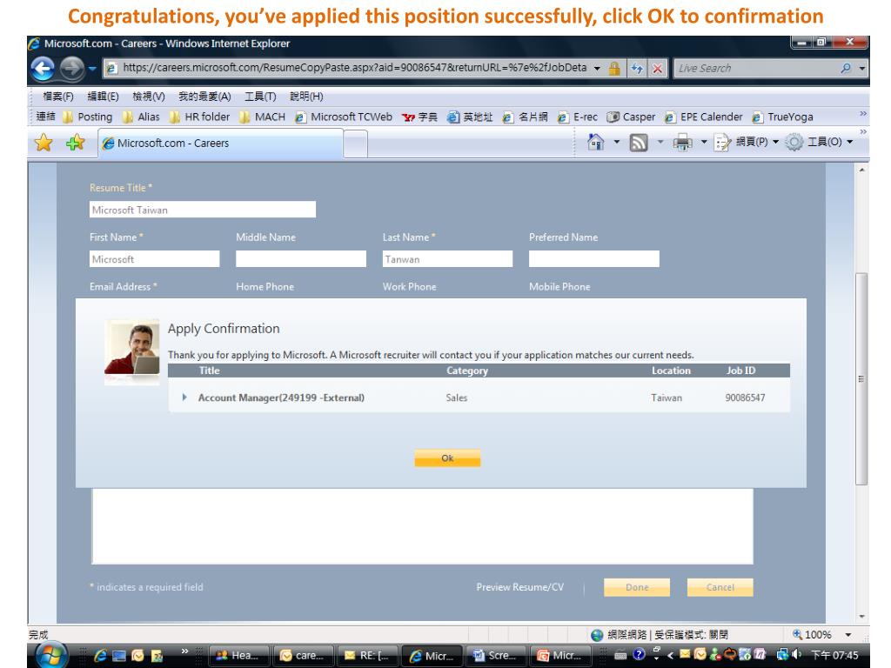Image resolution: width=891 pixels, height=668 pixels.
Task: Click the Print icon
Action: tap(682, 143)
